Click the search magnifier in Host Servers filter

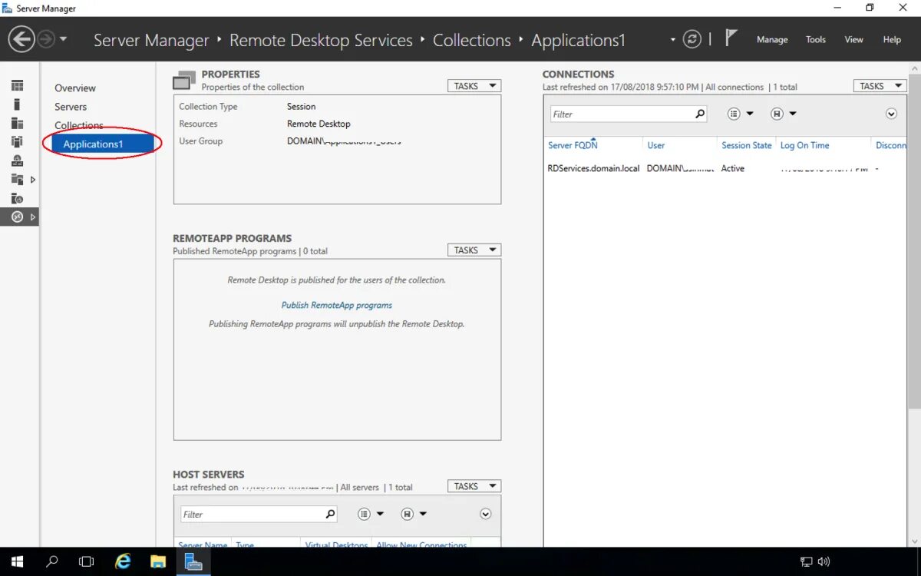tap(331, 514)
